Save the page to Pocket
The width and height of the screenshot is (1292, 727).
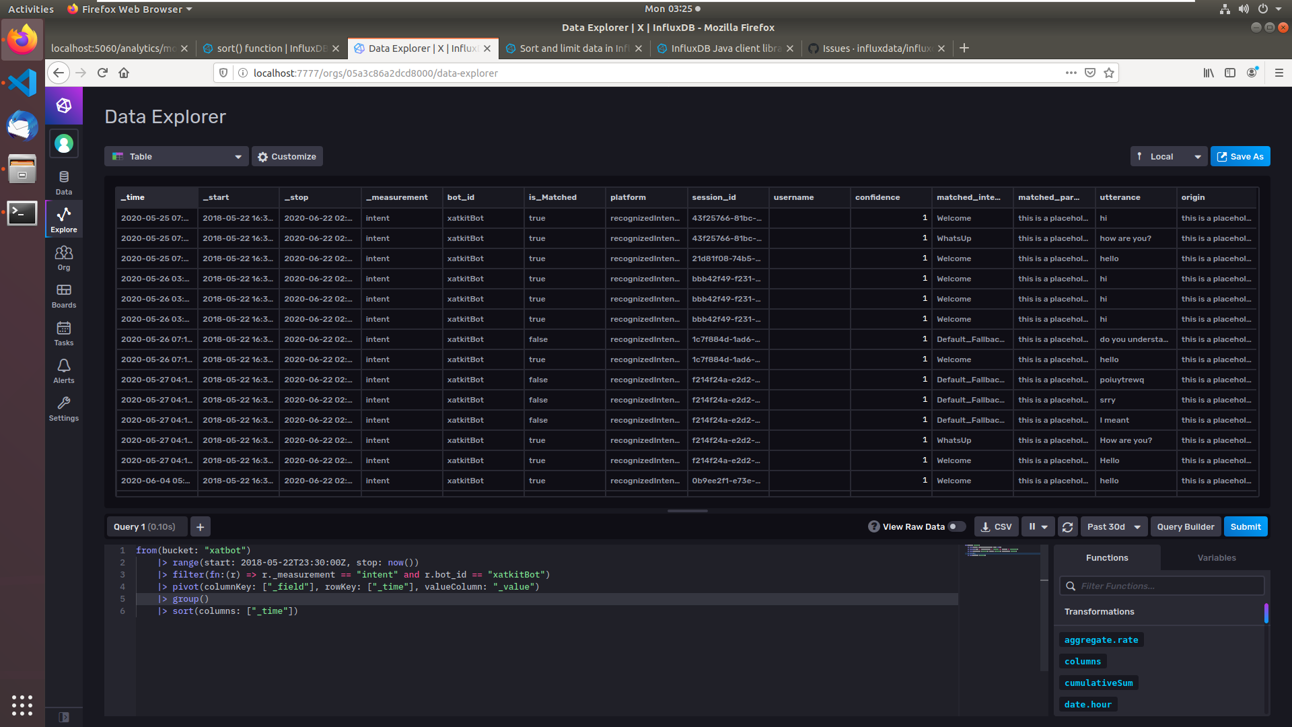point(1090,73)
